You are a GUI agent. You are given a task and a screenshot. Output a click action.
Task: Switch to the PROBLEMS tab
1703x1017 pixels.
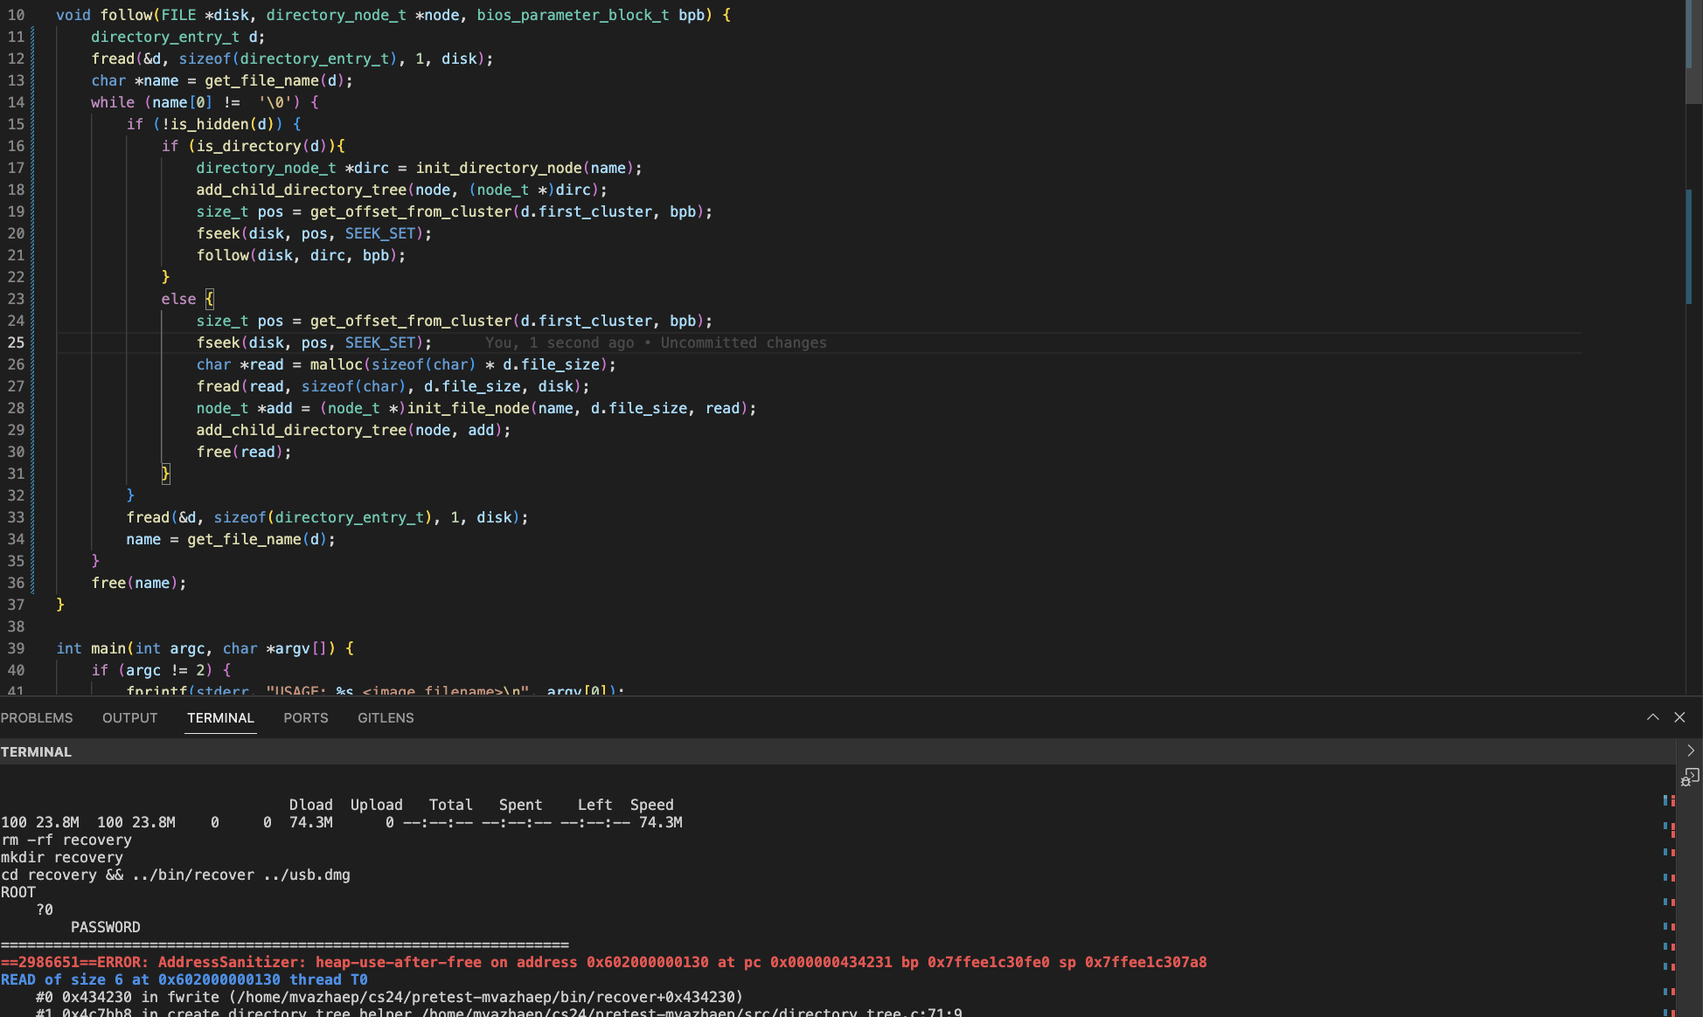37,718
